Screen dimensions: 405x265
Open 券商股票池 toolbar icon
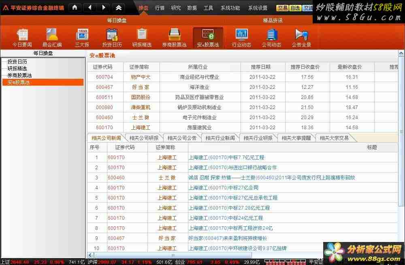coord(174,38)
